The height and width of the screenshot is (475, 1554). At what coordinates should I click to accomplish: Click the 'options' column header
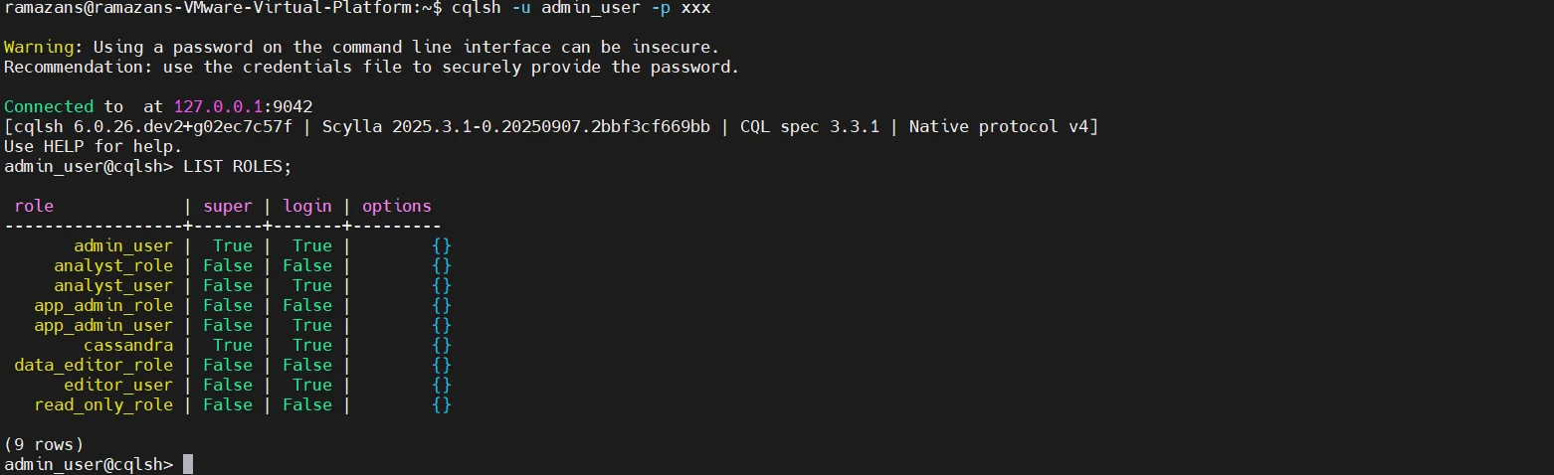coord(396,207)
